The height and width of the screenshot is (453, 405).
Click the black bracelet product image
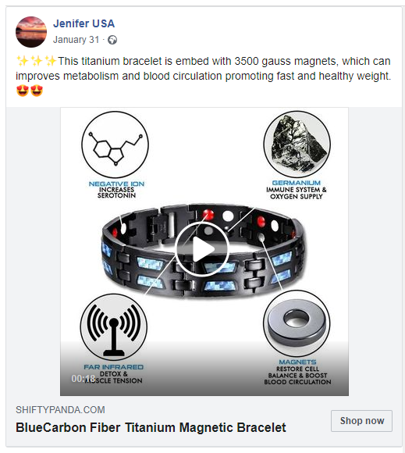[x=204, y=250]
